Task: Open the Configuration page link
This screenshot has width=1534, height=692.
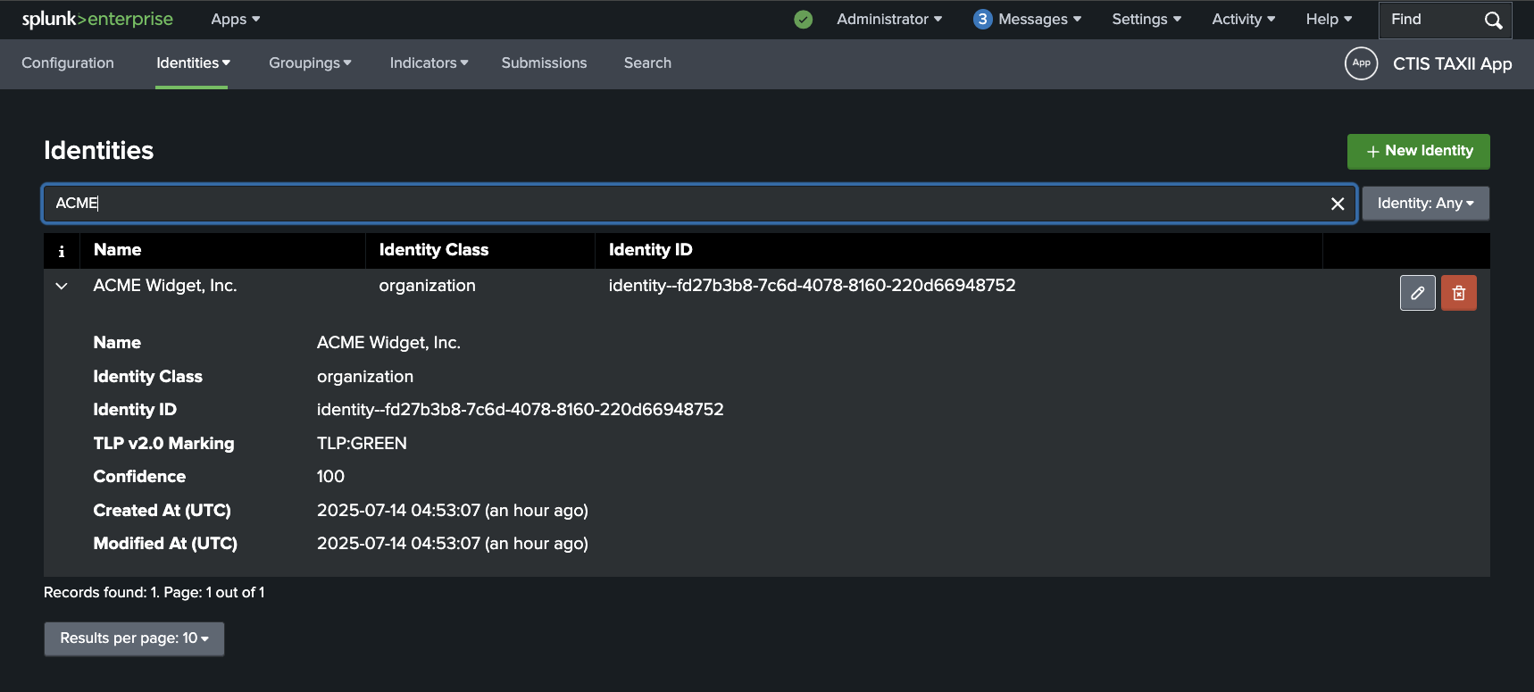Action: point(68,63)
